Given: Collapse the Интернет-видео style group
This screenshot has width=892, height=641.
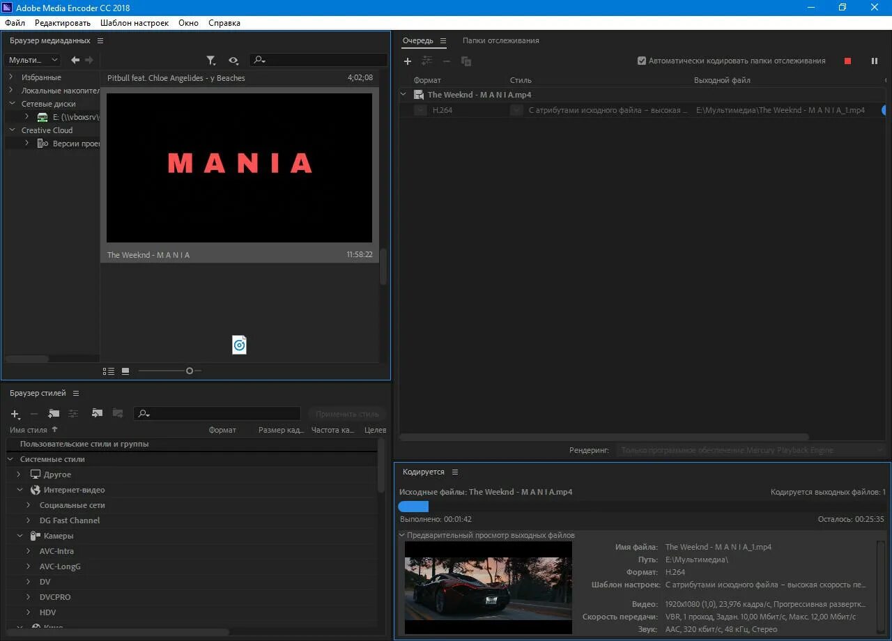Looking at the screenshot, I should (20, 490).
